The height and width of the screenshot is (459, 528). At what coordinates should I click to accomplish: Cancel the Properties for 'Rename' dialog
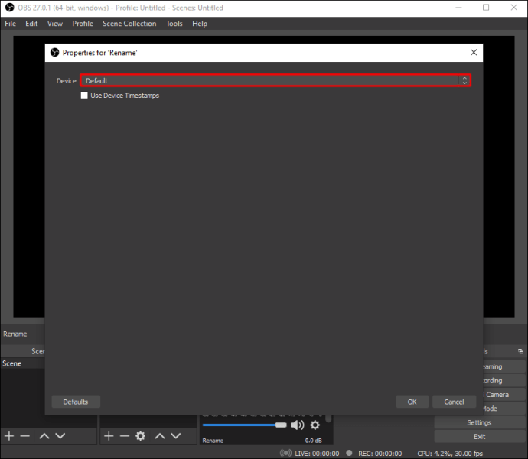(x=454, y=402)
